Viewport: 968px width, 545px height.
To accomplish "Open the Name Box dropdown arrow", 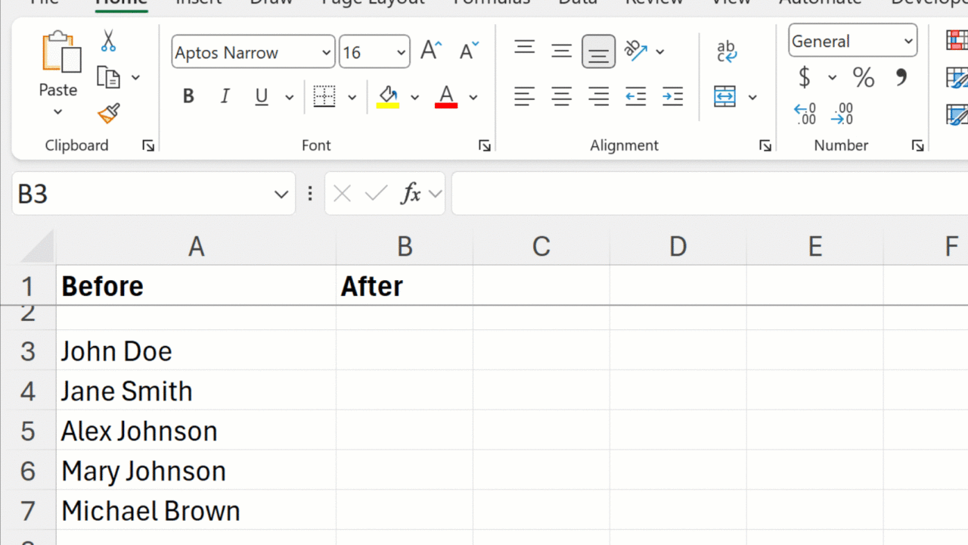I will (281, 194).
